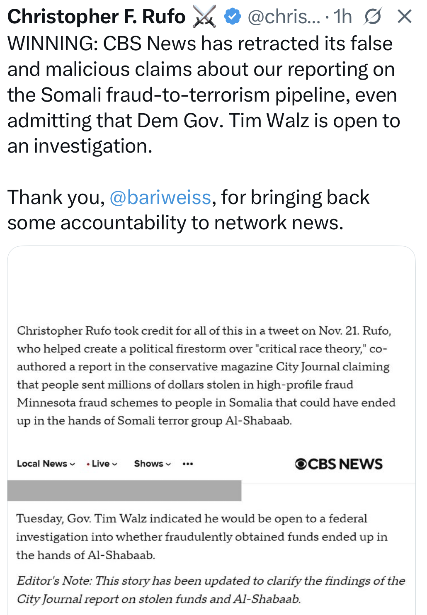Expand the Local News dropdown

[46, 464]
